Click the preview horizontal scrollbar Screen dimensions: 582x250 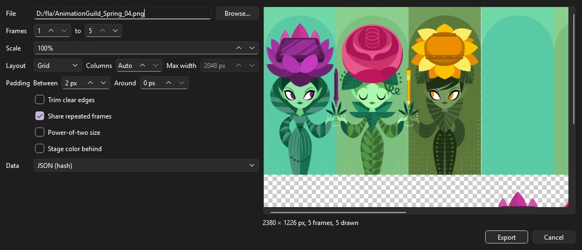click(338, 212)
